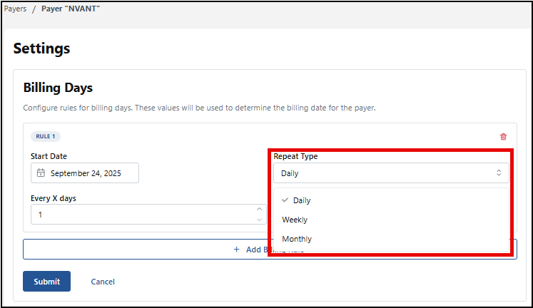Select Daily from the repeat type list

click(x=302, y=200)
